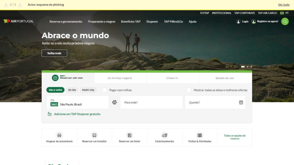Check the Pagar com milhas checkbox
The width and height of the screenshot is (294, 165).
[x=105, y=90]
